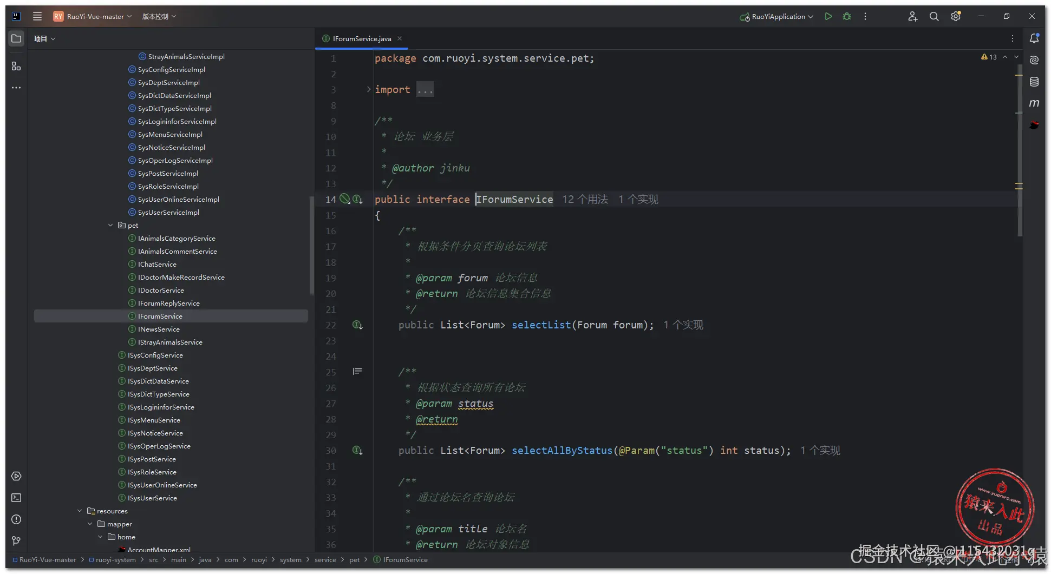Click the selectList method name
The image size is (1051, 574).
coord(541,325)
